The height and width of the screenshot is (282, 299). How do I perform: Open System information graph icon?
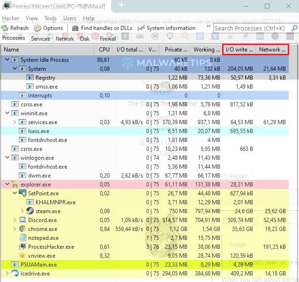[141, 28]
